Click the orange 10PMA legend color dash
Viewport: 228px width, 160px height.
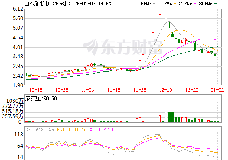pos(175,4)
